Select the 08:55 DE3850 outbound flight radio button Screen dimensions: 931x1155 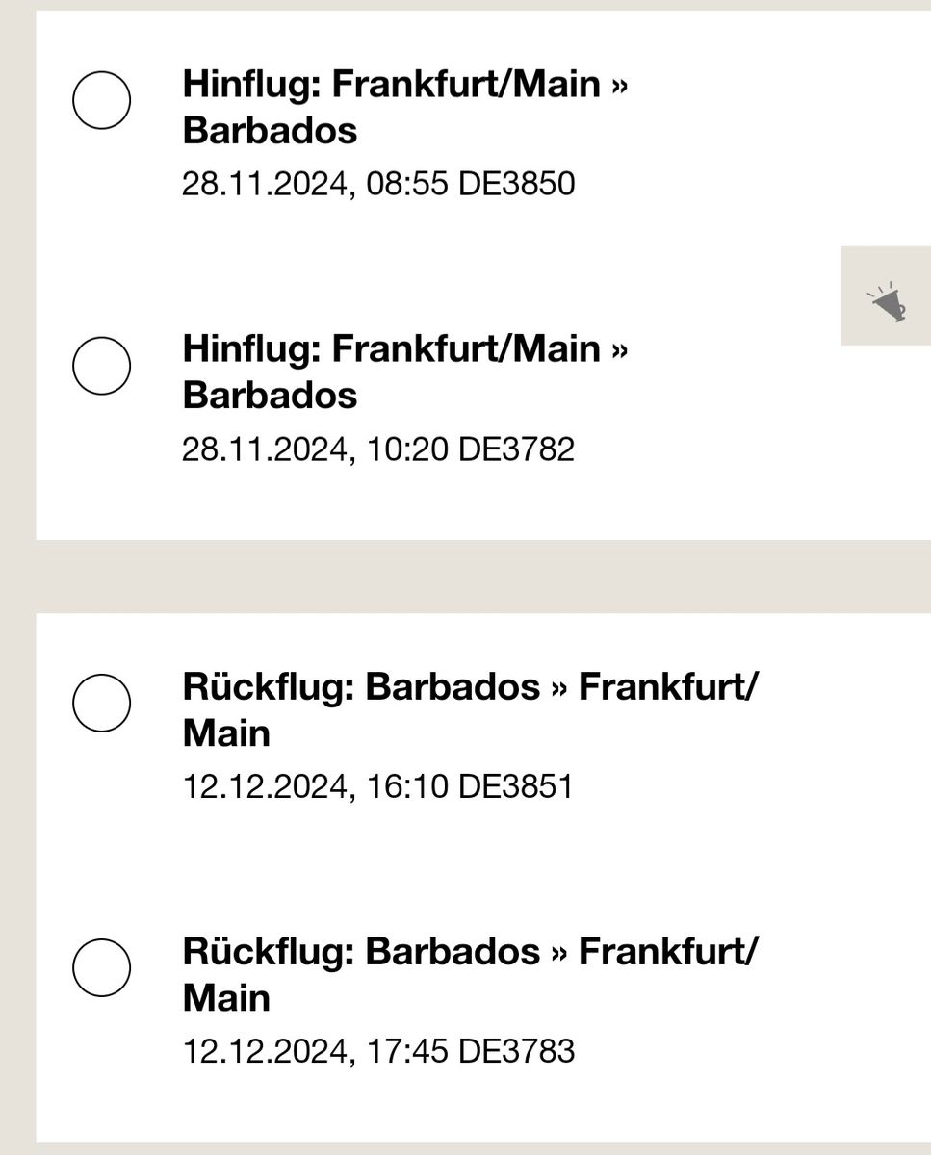pyautogui.click(x=102, y=100)
